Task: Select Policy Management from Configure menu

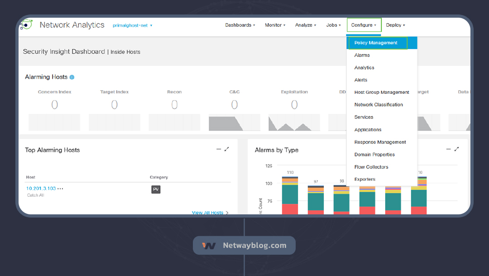Action: [376, 43]
